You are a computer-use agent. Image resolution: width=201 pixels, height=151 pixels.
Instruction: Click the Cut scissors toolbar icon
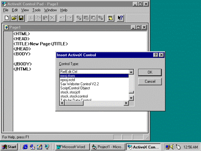31,18
